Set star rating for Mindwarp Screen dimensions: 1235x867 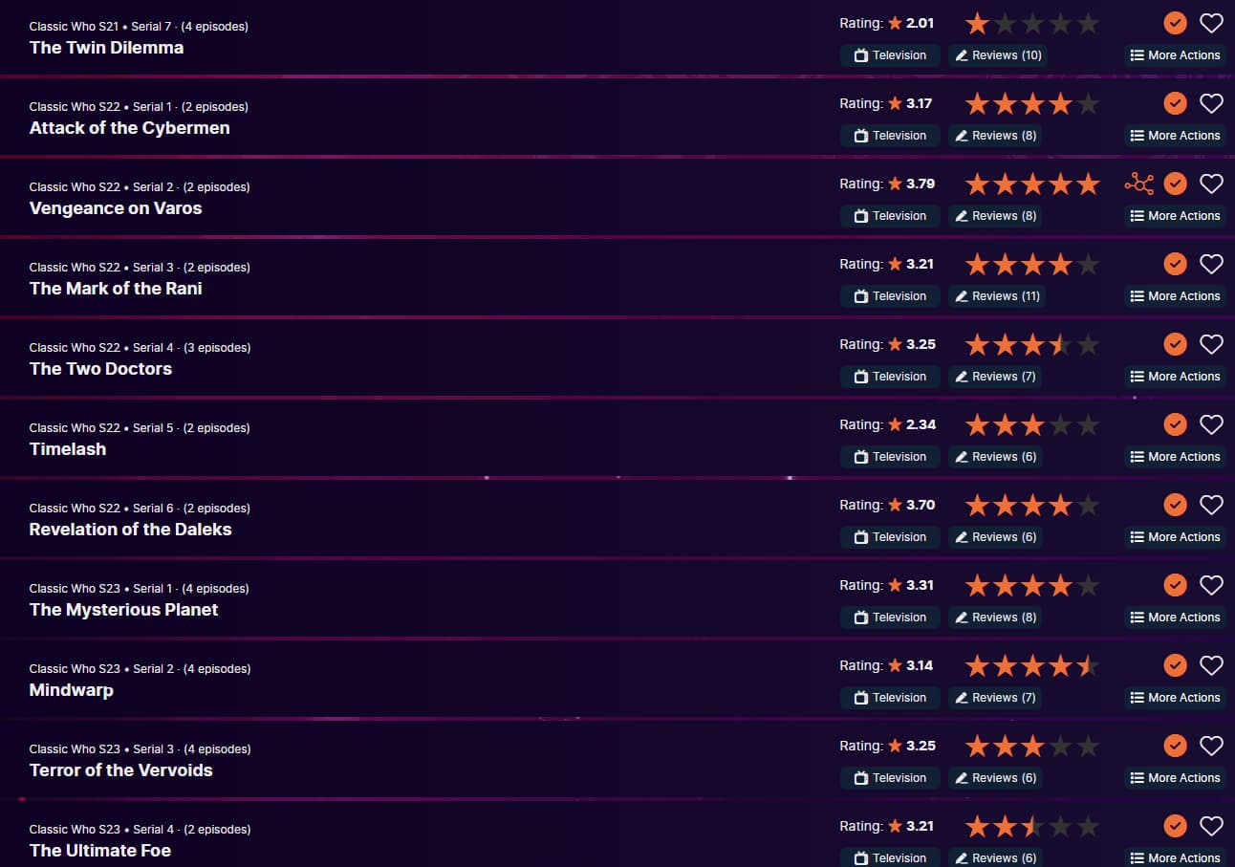point(1032,665)
